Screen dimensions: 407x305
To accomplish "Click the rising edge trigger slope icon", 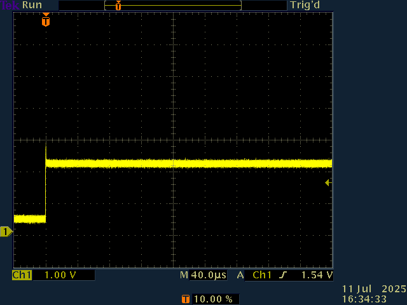I will coord(282,275).
